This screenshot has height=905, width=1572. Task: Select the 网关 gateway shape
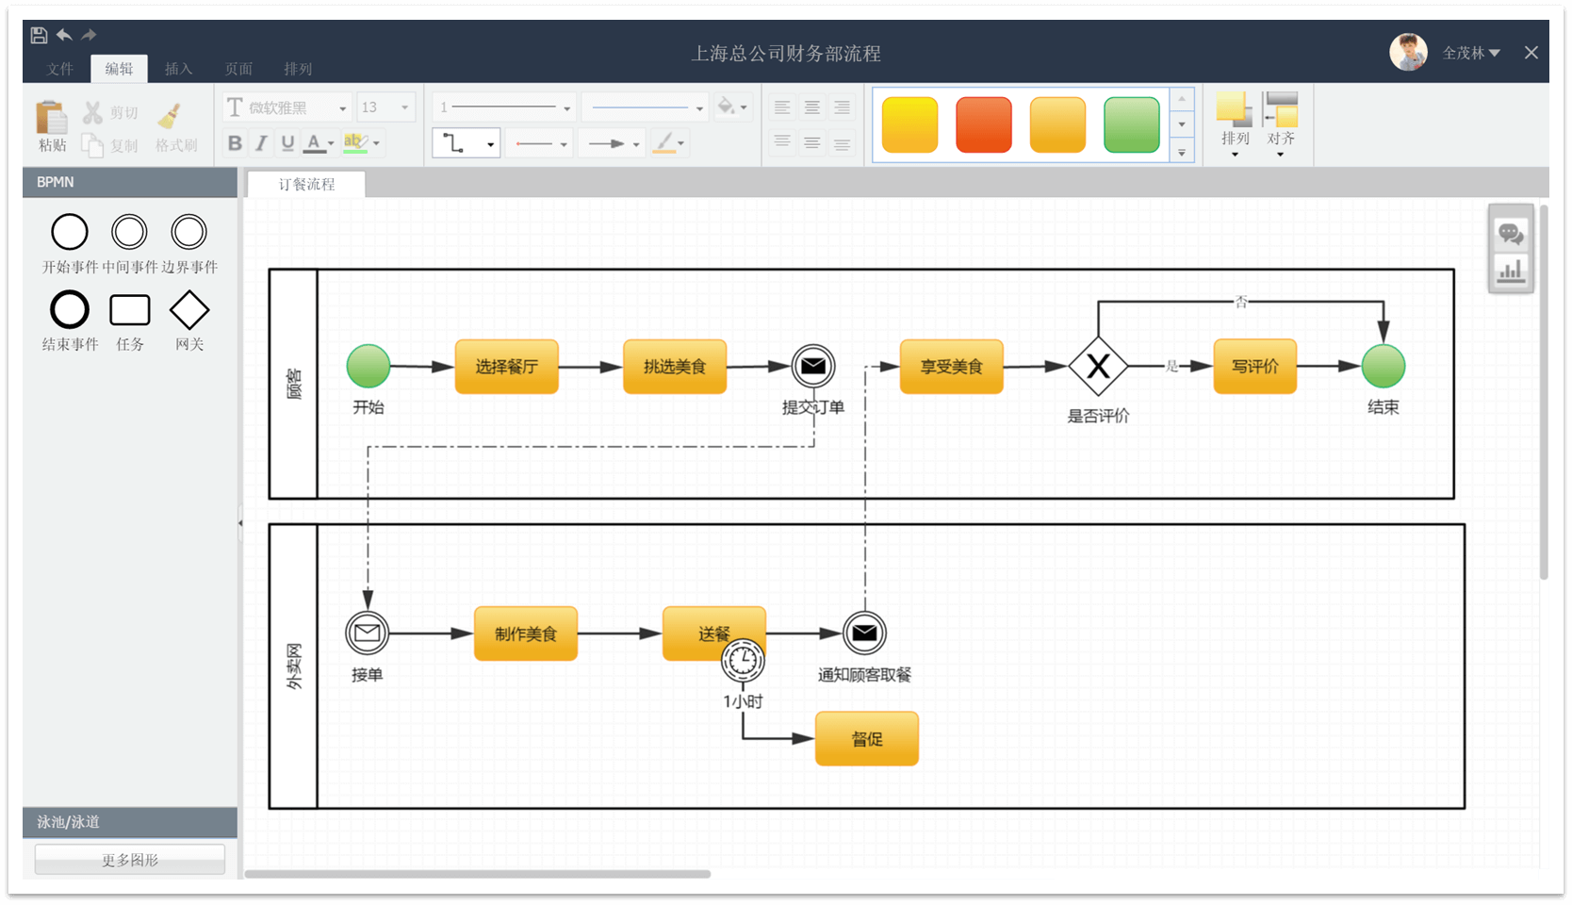click(188, 309)
